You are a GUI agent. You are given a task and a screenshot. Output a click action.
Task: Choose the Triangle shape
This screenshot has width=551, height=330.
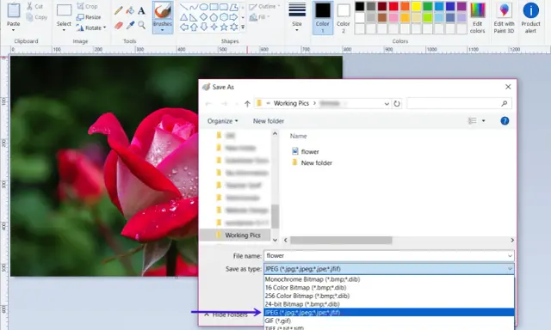[183, 17]
